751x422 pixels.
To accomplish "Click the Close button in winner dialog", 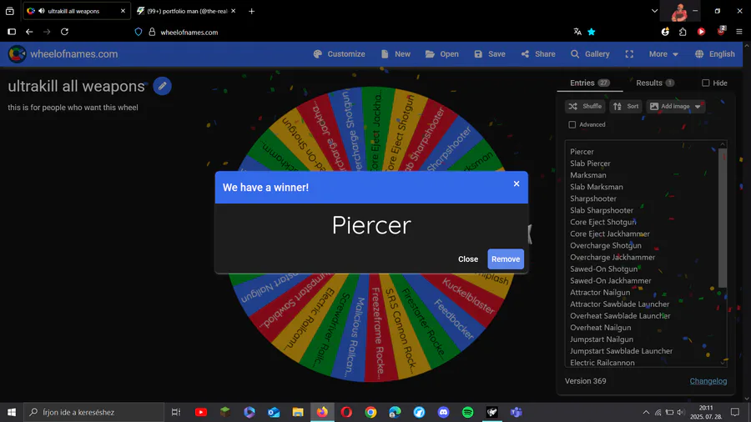I will pyautogui.click(x=468, y=259).
